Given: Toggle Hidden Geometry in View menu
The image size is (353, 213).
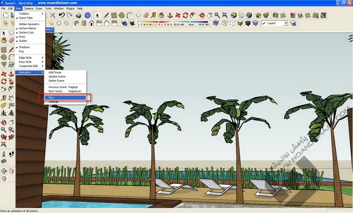Looking at the screenshot, I should pyautogui.click(x=29, y=24).
